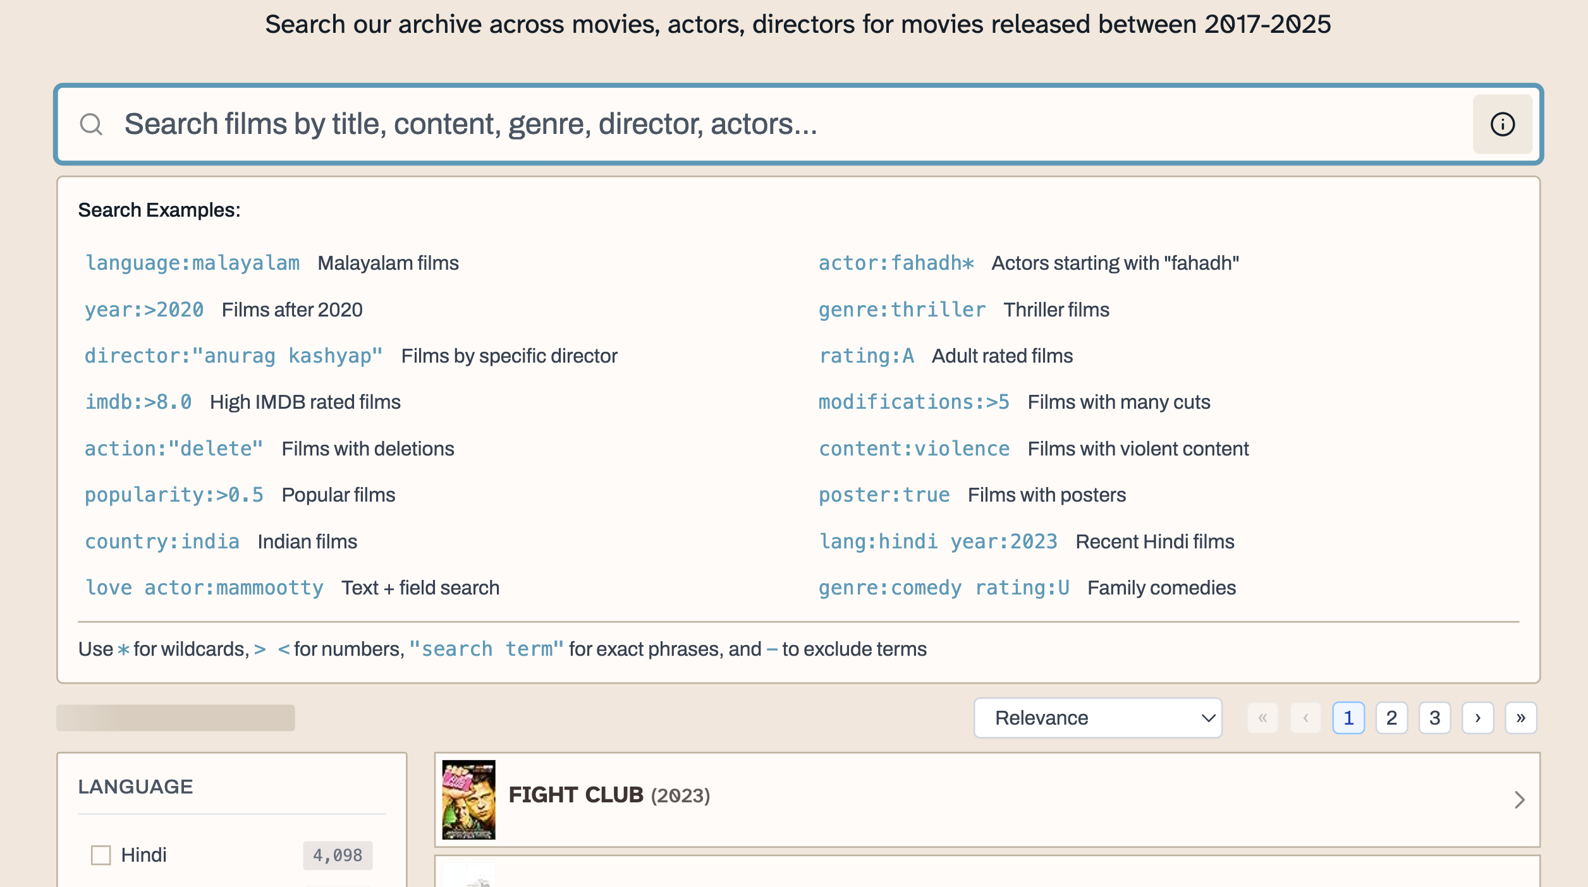
Task: Click the language:malayalam search example
Action: click(192, 263)
